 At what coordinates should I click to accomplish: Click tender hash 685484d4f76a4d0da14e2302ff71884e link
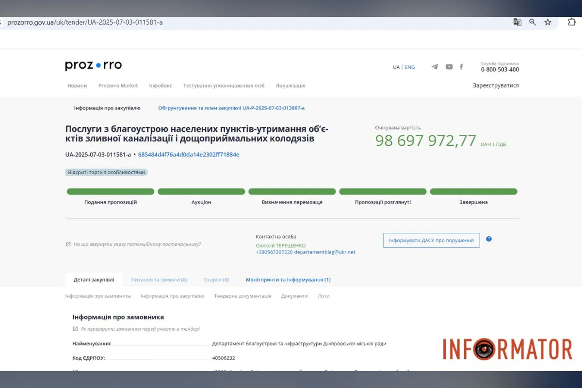pos(189,155)
